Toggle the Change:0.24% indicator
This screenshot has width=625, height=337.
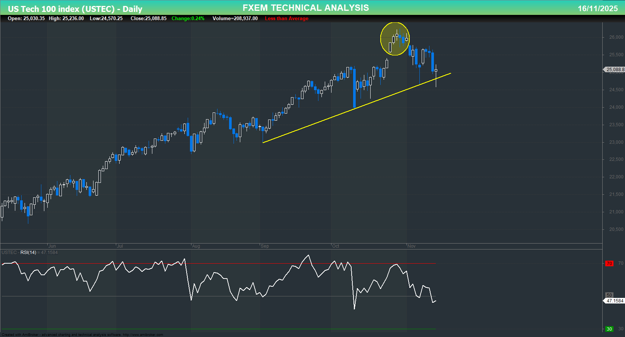coord(188,18)
